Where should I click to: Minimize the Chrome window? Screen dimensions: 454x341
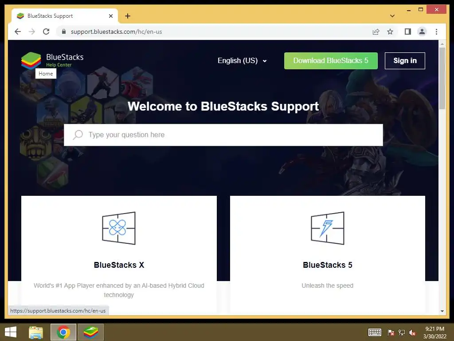[x=408, y=10]
